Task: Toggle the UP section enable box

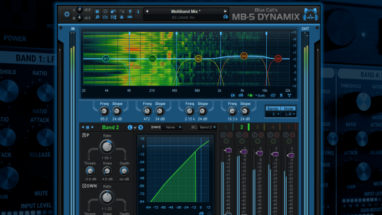Action: coord(84,135)
